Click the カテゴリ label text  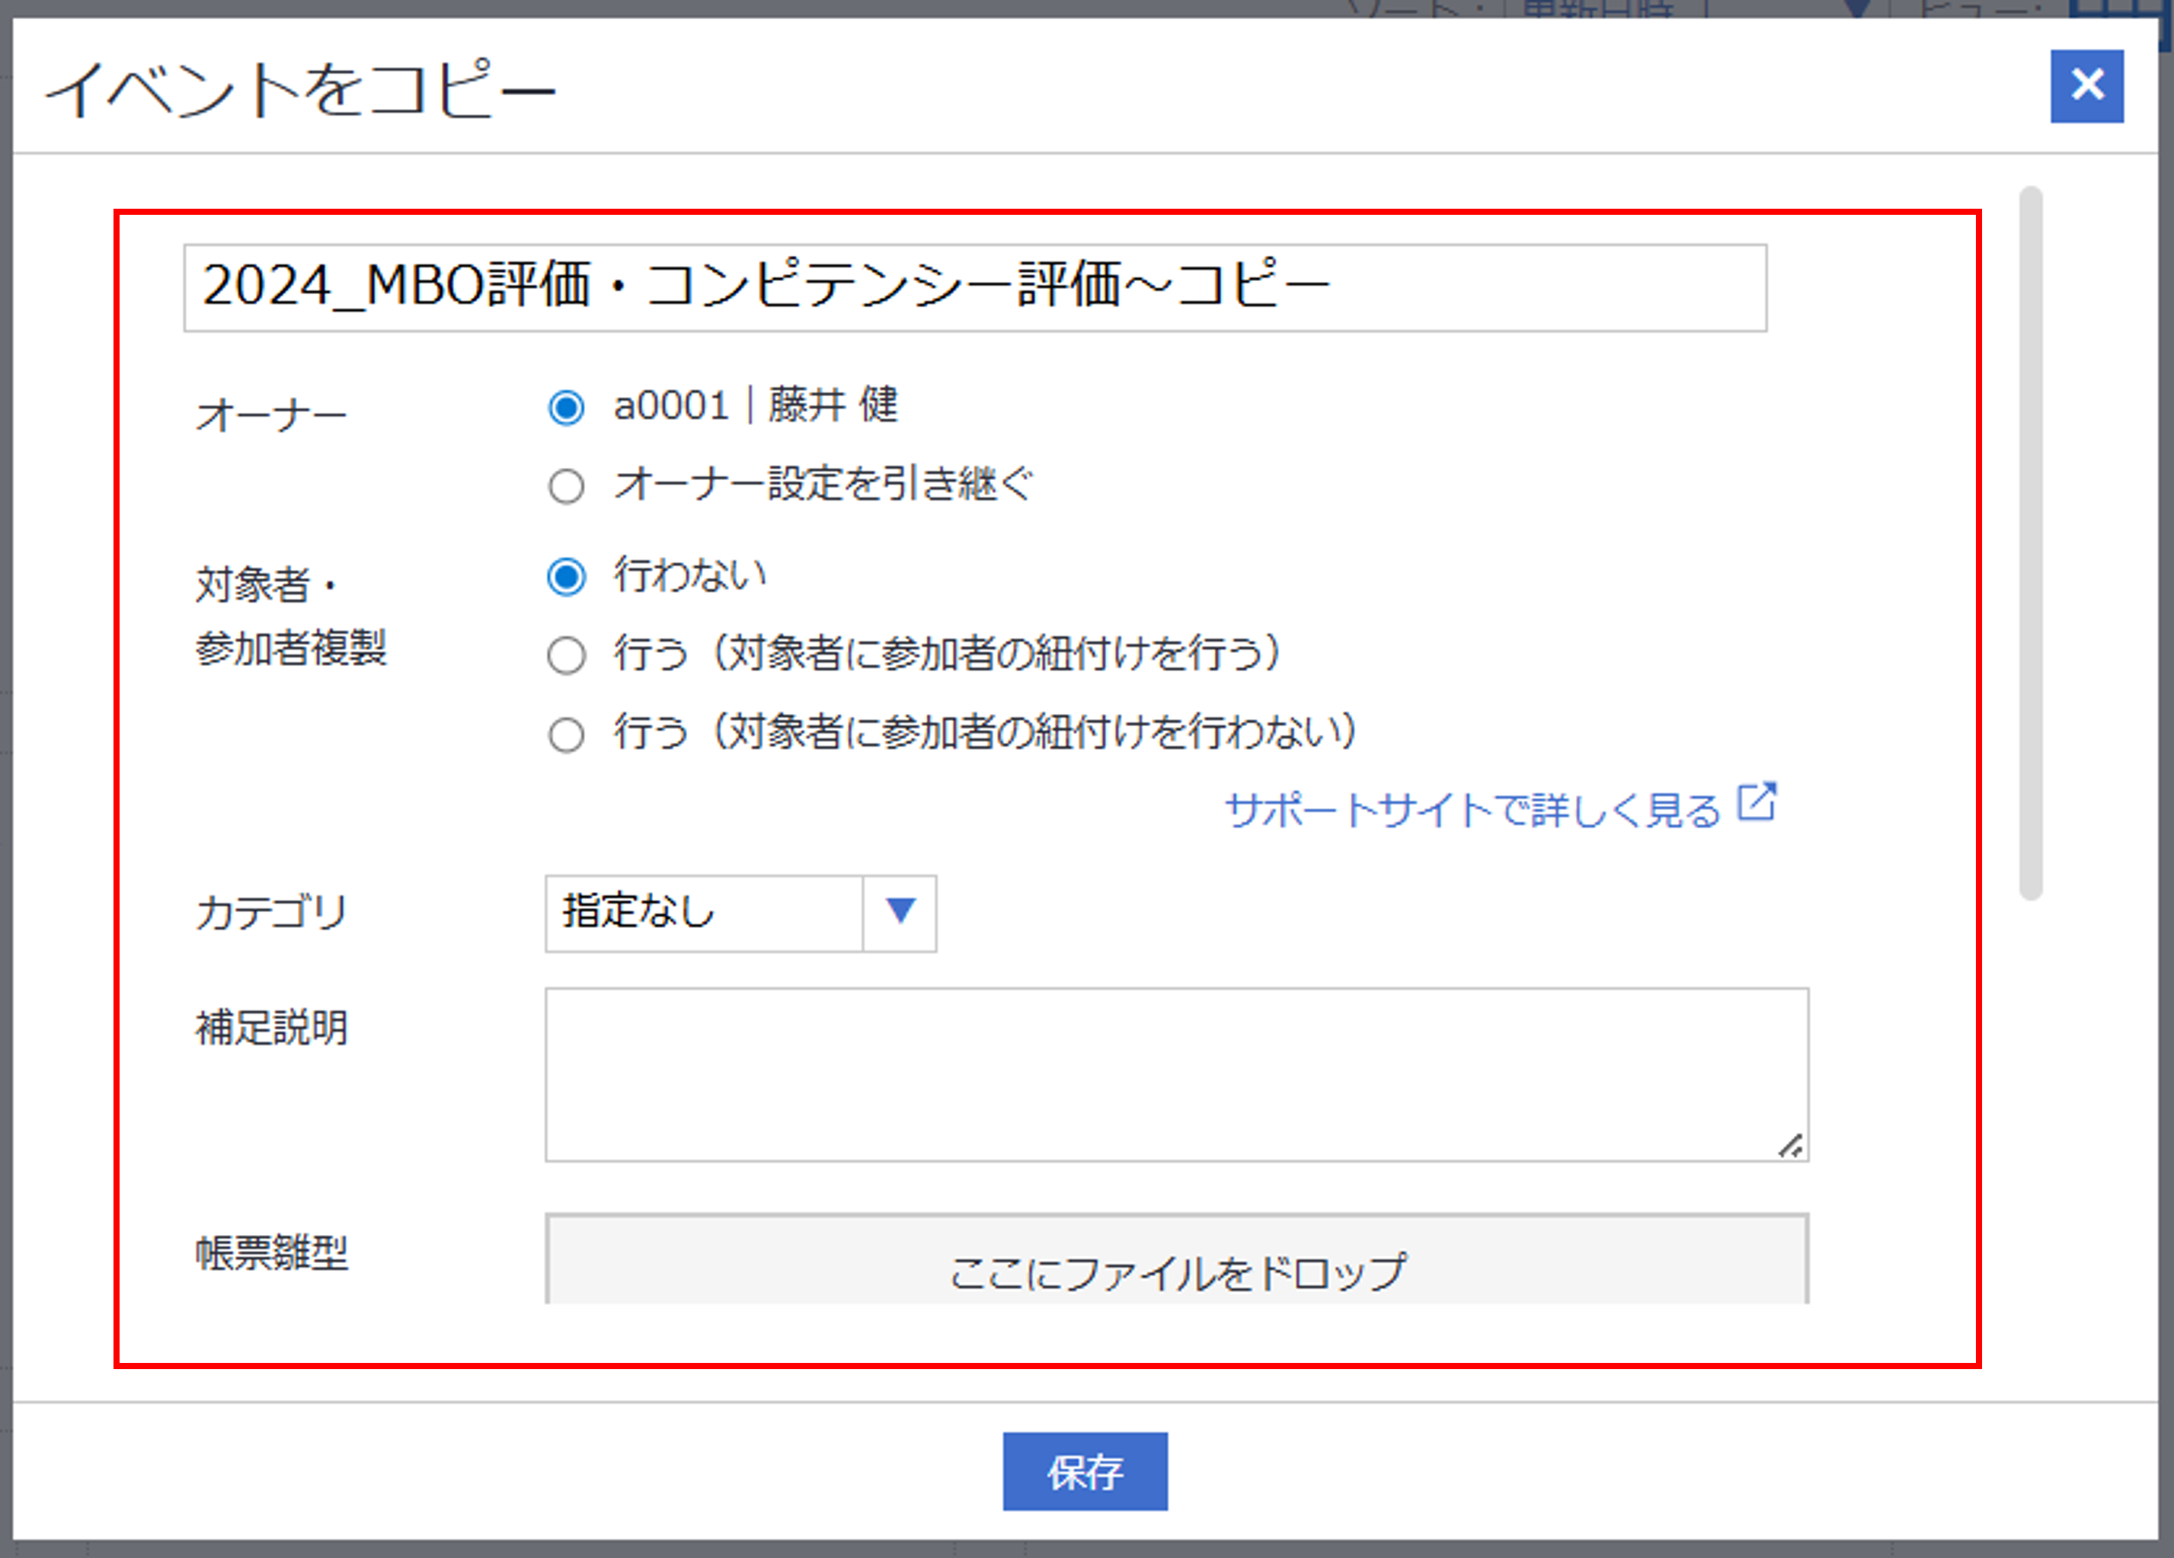(x=271, y=913)
